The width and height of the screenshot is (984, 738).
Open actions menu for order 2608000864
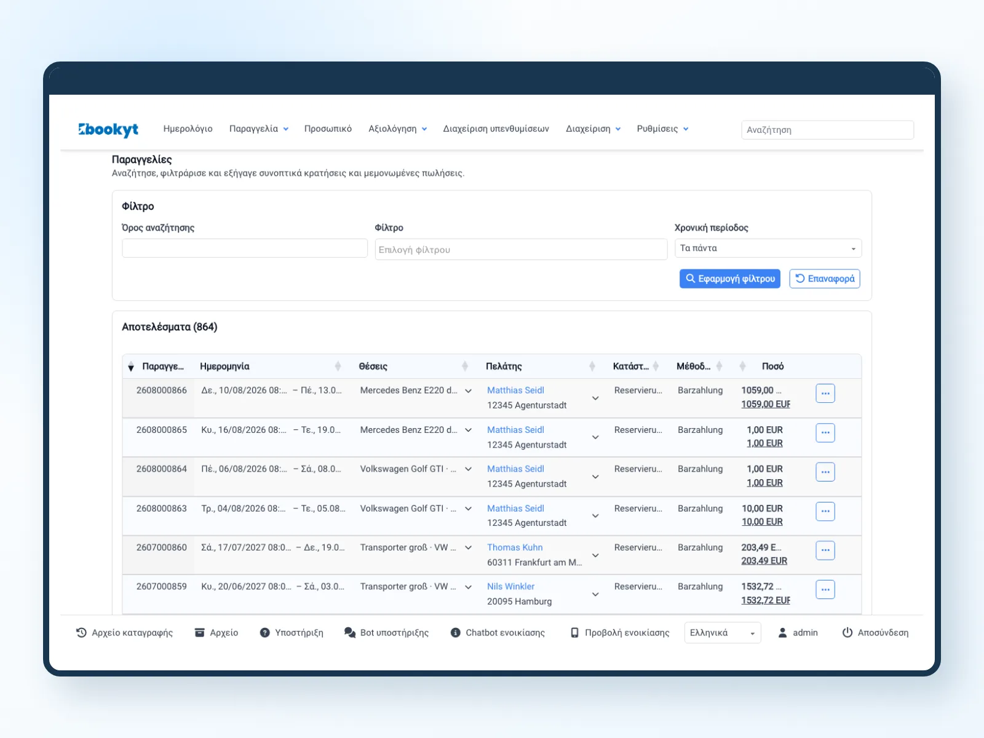(x=825, y=472)
